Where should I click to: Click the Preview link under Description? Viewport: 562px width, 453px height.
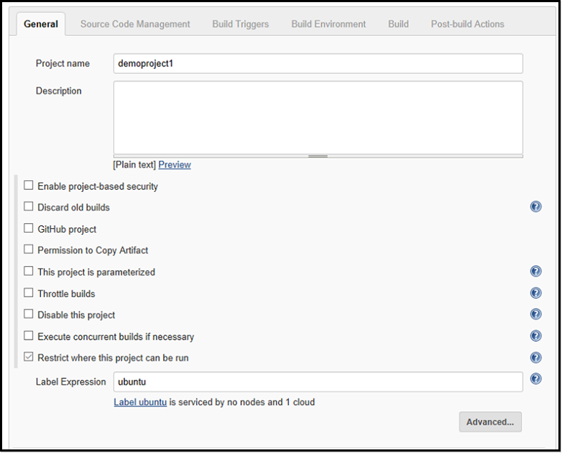point(175,164)
